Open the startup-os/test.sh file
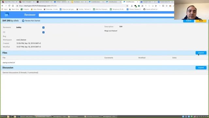The height and width of the screenshot is (118, 209). [x=9, y=63]
